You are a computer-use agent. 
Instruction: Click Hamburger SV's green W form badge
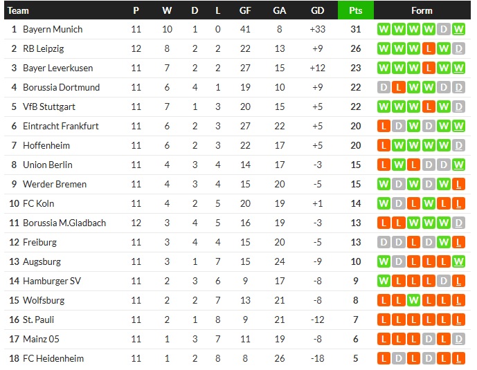383,281
